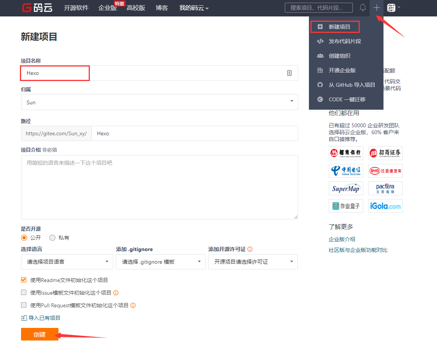Click the iGola.com logo

tap(385, 206)
